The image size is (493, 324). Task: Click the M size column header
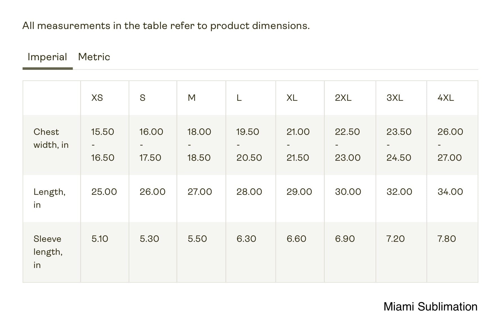(x=192, y=98)
